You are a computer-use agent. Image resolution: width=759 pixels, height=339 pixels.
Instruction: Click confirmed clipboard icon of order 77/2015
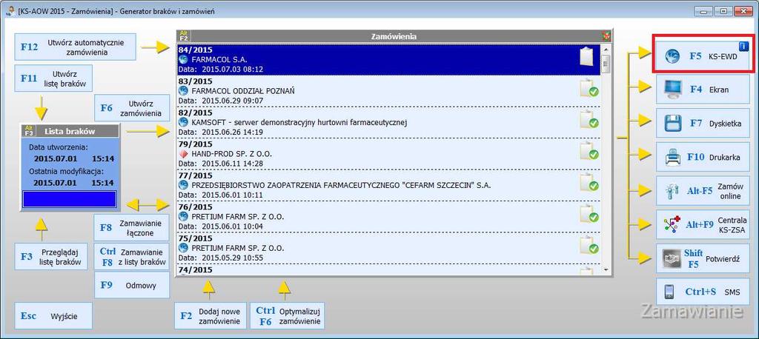(x=589, y=182)
